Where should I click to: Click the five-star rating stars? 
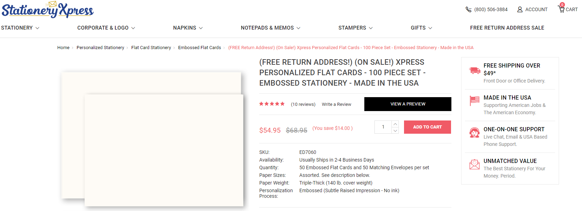272,104
